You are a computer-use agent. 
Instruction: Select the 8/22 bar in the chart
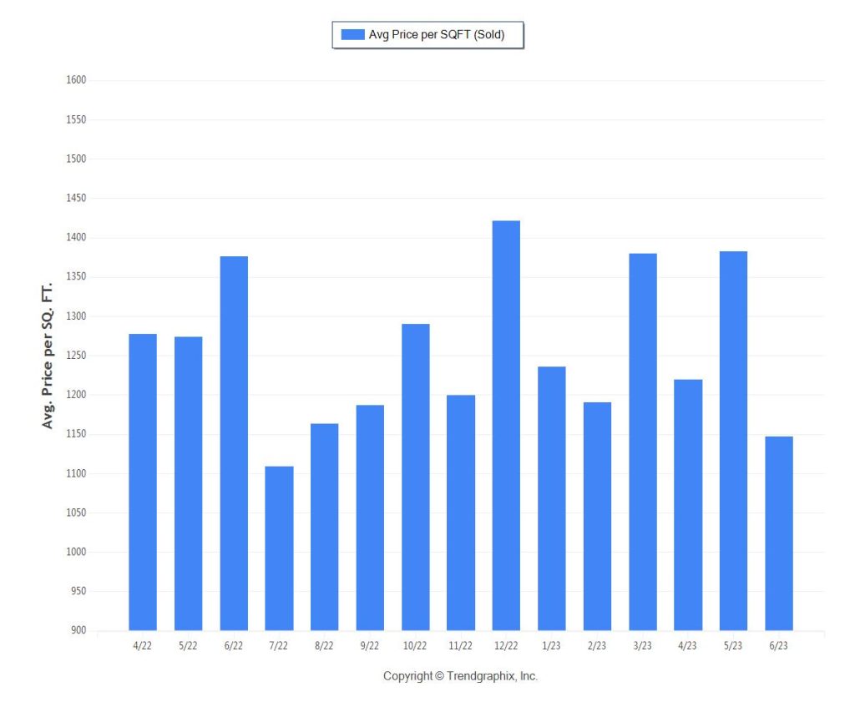click(325, 528)
